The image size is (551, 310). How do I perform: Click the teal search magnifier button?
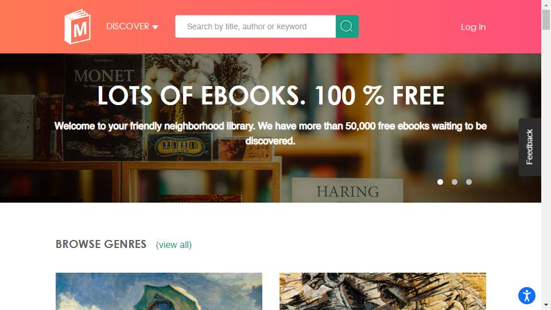coord(347,26)
